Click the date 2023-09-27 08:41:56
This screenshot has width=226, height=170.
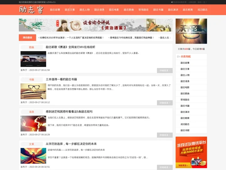tap(40, 70)
